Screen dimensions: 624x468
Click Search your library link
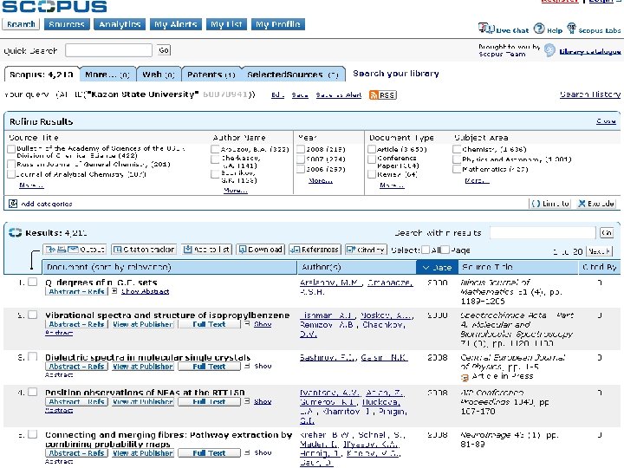click(396, 74)
